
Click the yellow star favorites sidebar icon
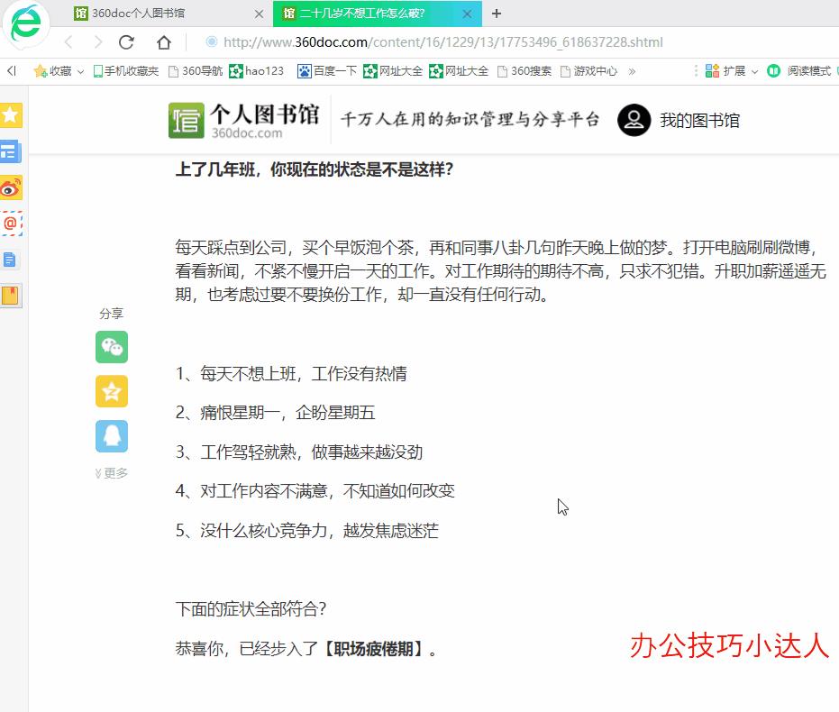[11, 114]
